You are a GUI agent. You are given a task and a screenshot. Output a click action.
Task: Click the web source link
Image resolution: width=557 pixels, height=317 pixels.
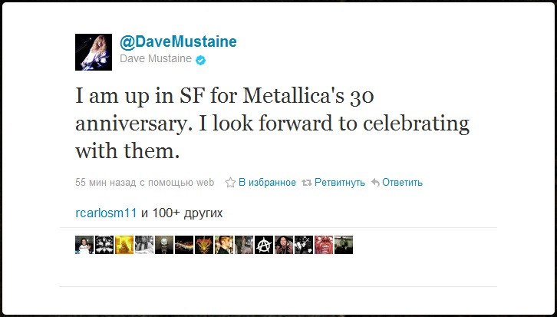point(206,183)
